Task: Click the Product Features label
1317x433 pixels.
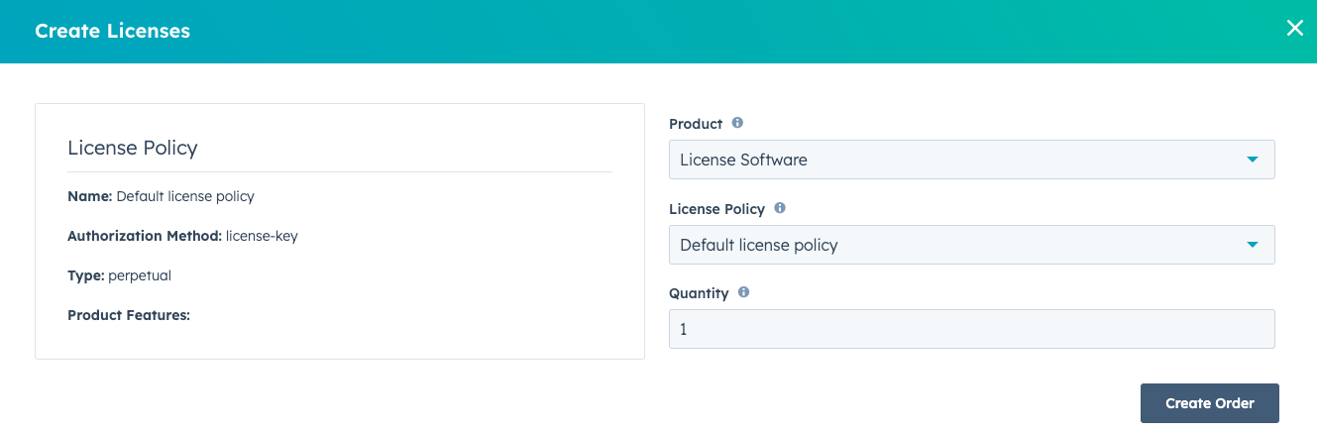Action: tap(128, 315)
